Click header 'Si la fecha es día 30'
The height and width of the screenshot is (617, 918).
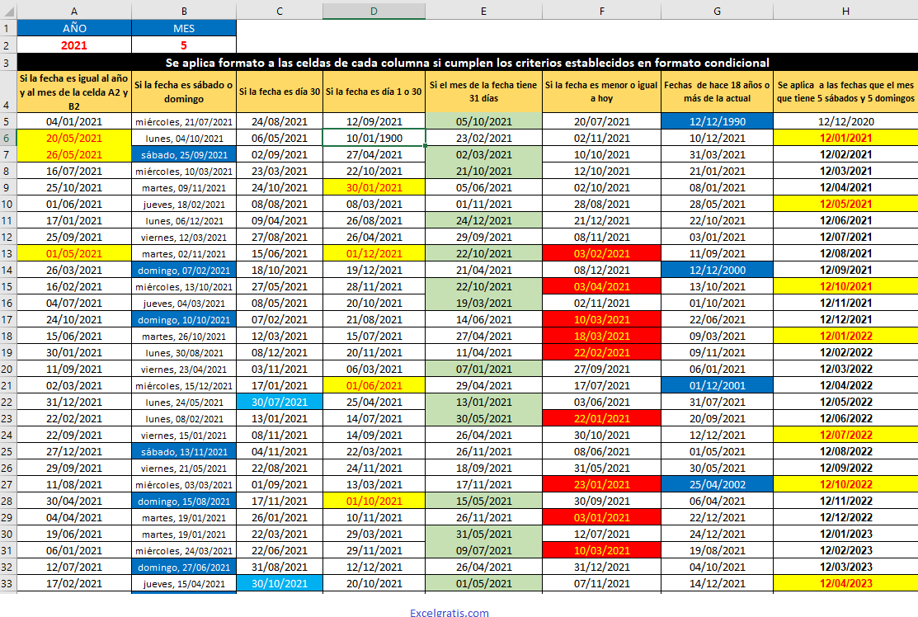[280, 92]
